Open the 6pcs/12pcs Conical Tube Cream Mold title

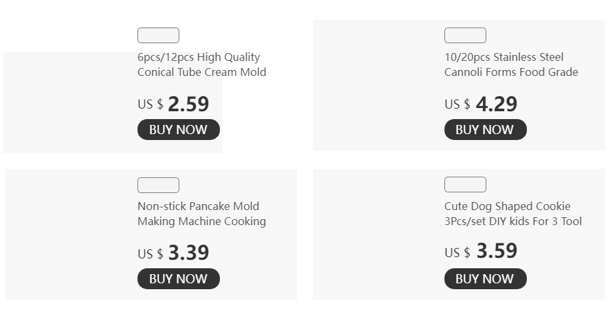point(202,65)
